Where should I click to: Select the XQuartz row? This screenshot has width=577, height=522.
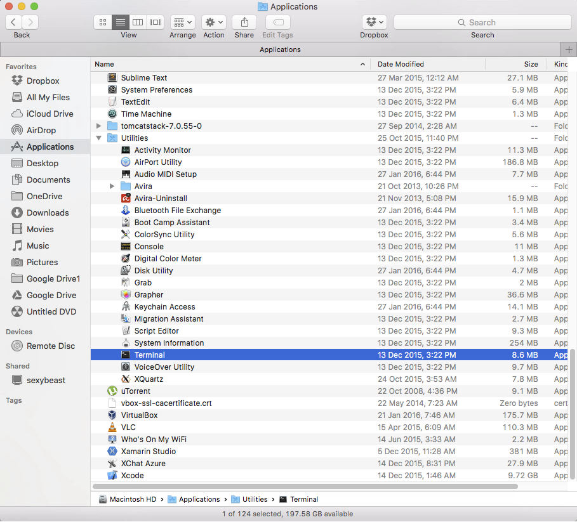[x=329, y=379]
